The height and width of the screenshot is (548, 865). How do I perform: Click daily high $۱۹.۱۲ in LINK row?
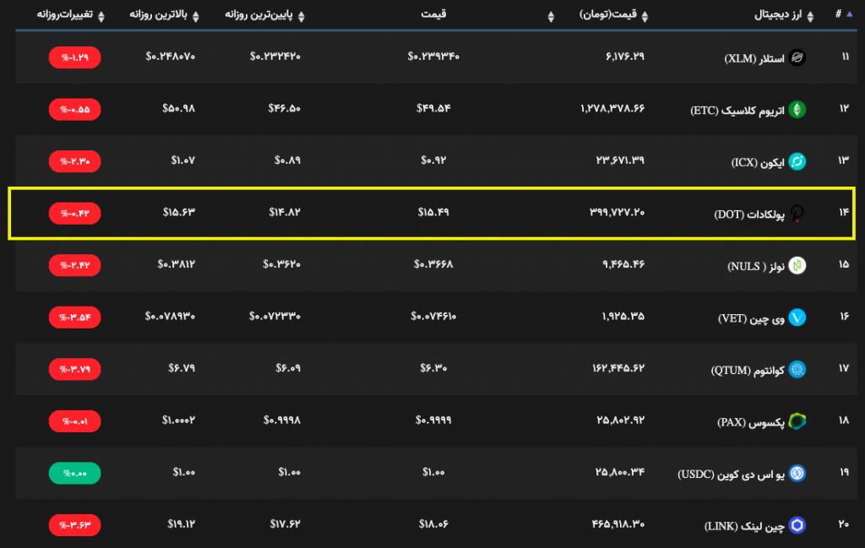182,524
